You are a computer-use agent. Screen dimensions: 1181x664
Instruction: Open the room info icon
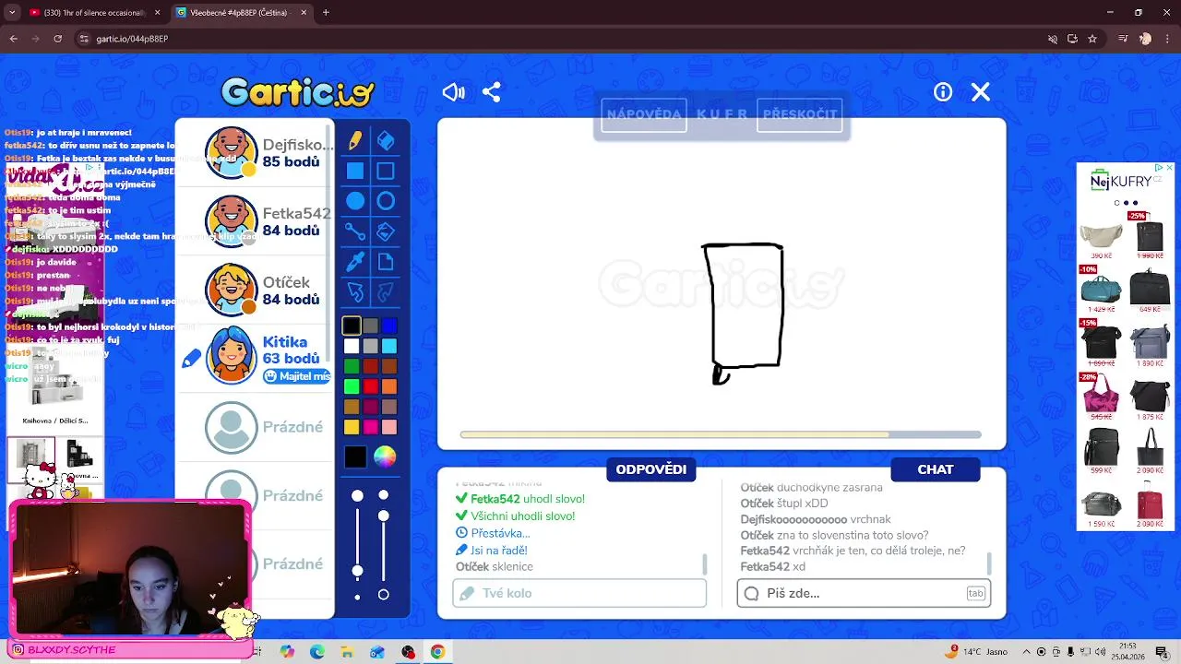tap(943, 92)
